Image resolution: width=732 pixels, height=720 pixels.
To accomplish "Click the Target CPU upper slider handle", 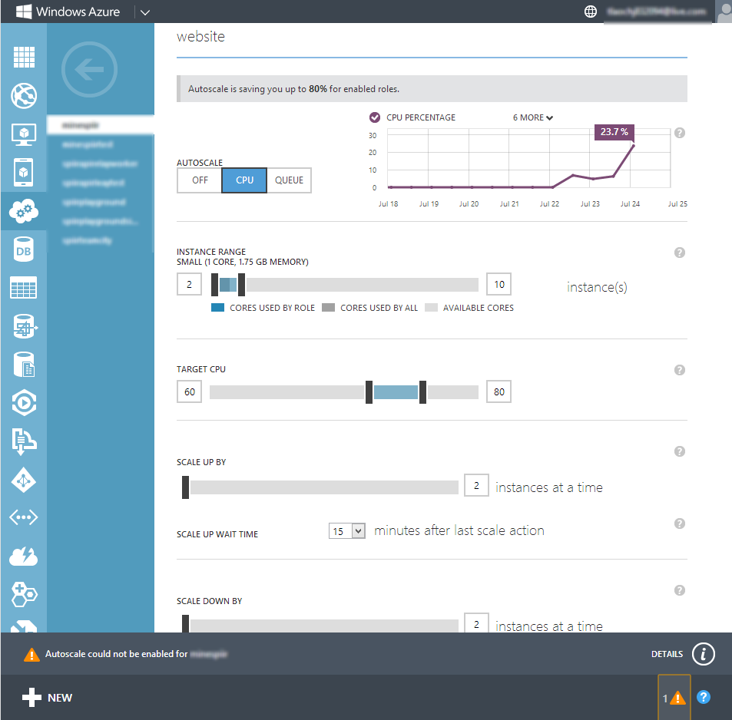I will [x=422, y=392].
